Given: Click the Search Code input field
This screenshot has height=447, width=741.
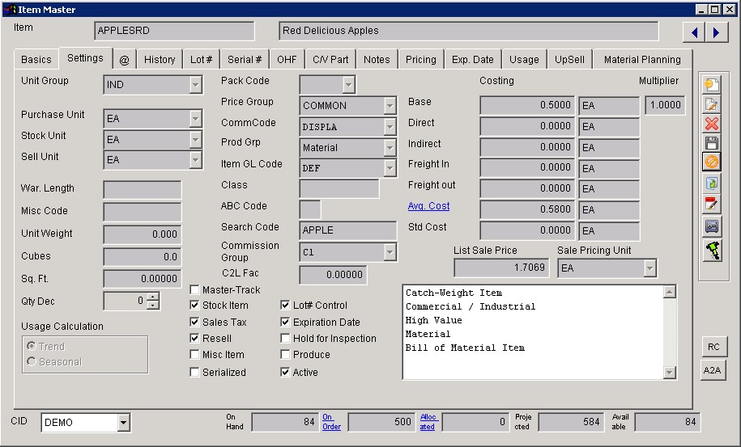Looking at the screenshot, I should coord(347,230).
